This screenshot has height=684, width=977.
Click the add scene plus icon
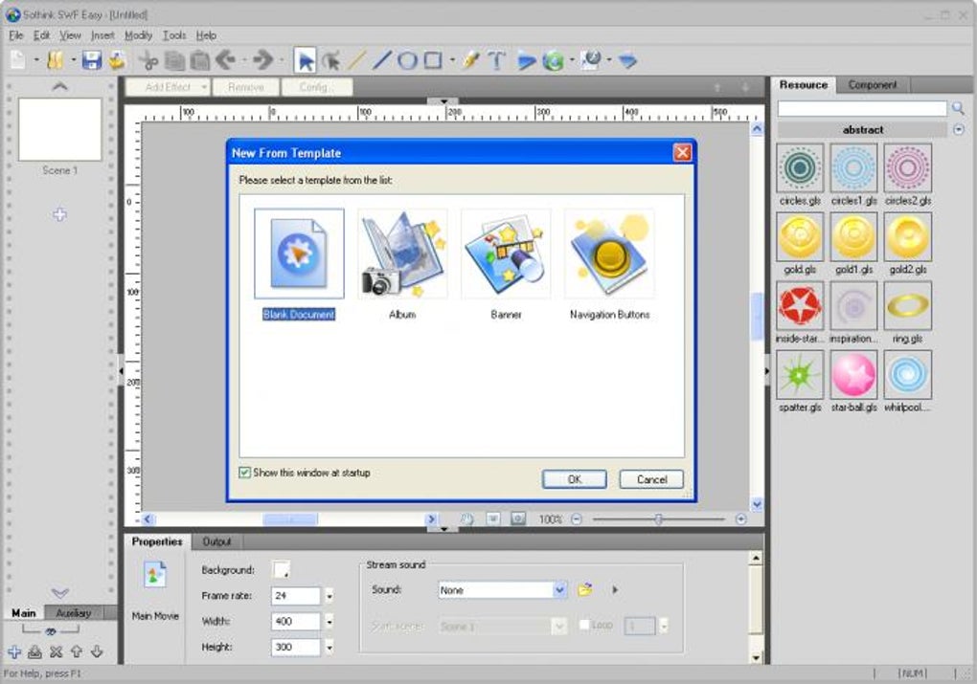click(x=59, y=214)
